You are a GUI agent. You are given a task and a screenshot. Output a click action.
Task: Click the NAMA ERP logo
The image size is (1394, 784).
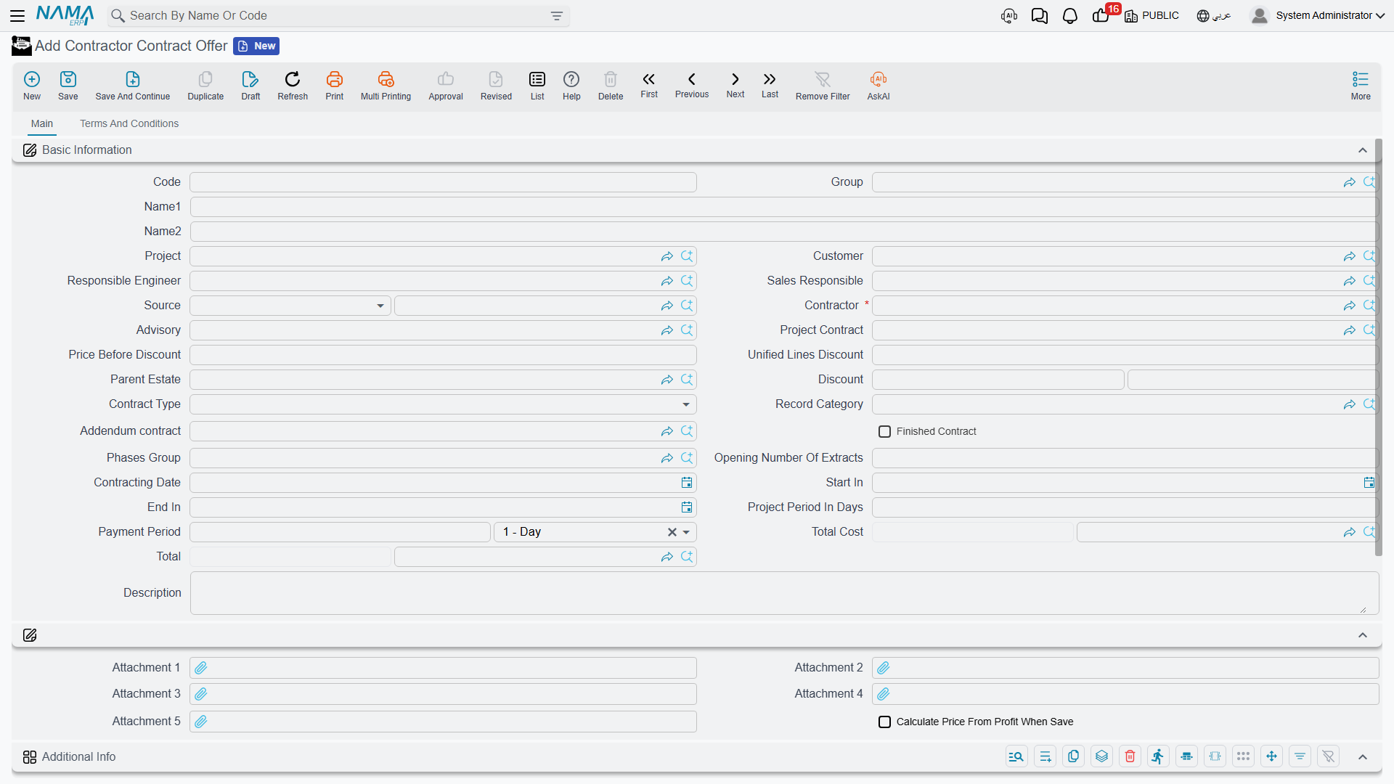(65, 15)
